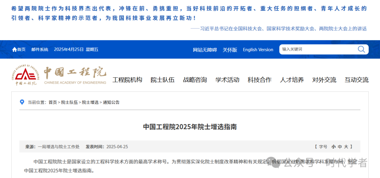
Task: Click 通知公告 in the breadcrumb
Action: pyautogui.click(x=111, y=102)
